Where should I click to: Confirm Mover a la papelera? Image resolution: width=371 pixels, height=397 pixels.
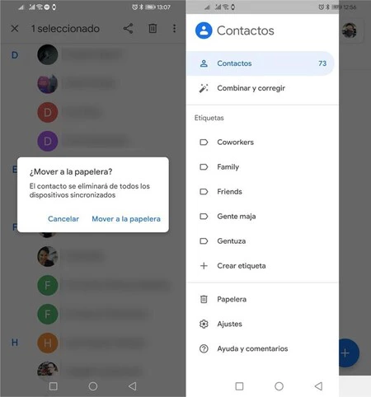click(126, 219)
